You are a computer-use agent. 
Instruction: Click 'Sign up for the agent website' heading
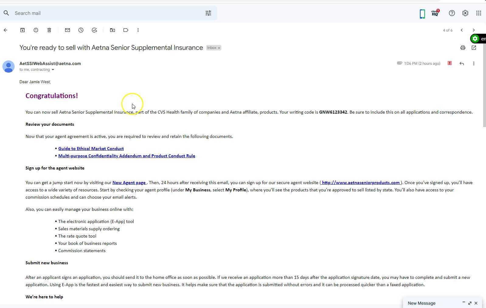coord(55,168)
